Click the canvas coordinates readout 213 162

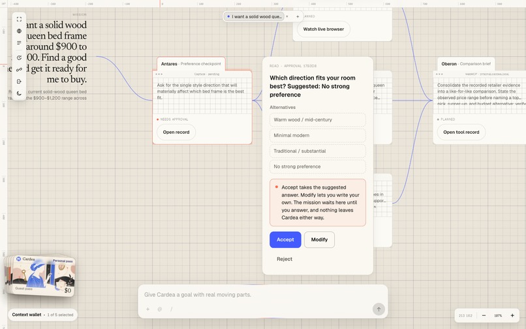(x=465, y=315)
